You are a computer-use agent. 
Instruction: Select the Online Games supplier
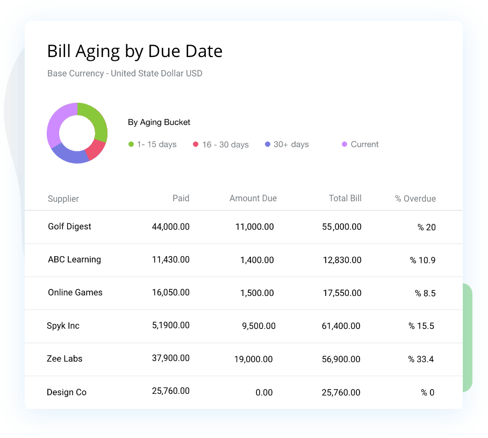click(75, 293)
